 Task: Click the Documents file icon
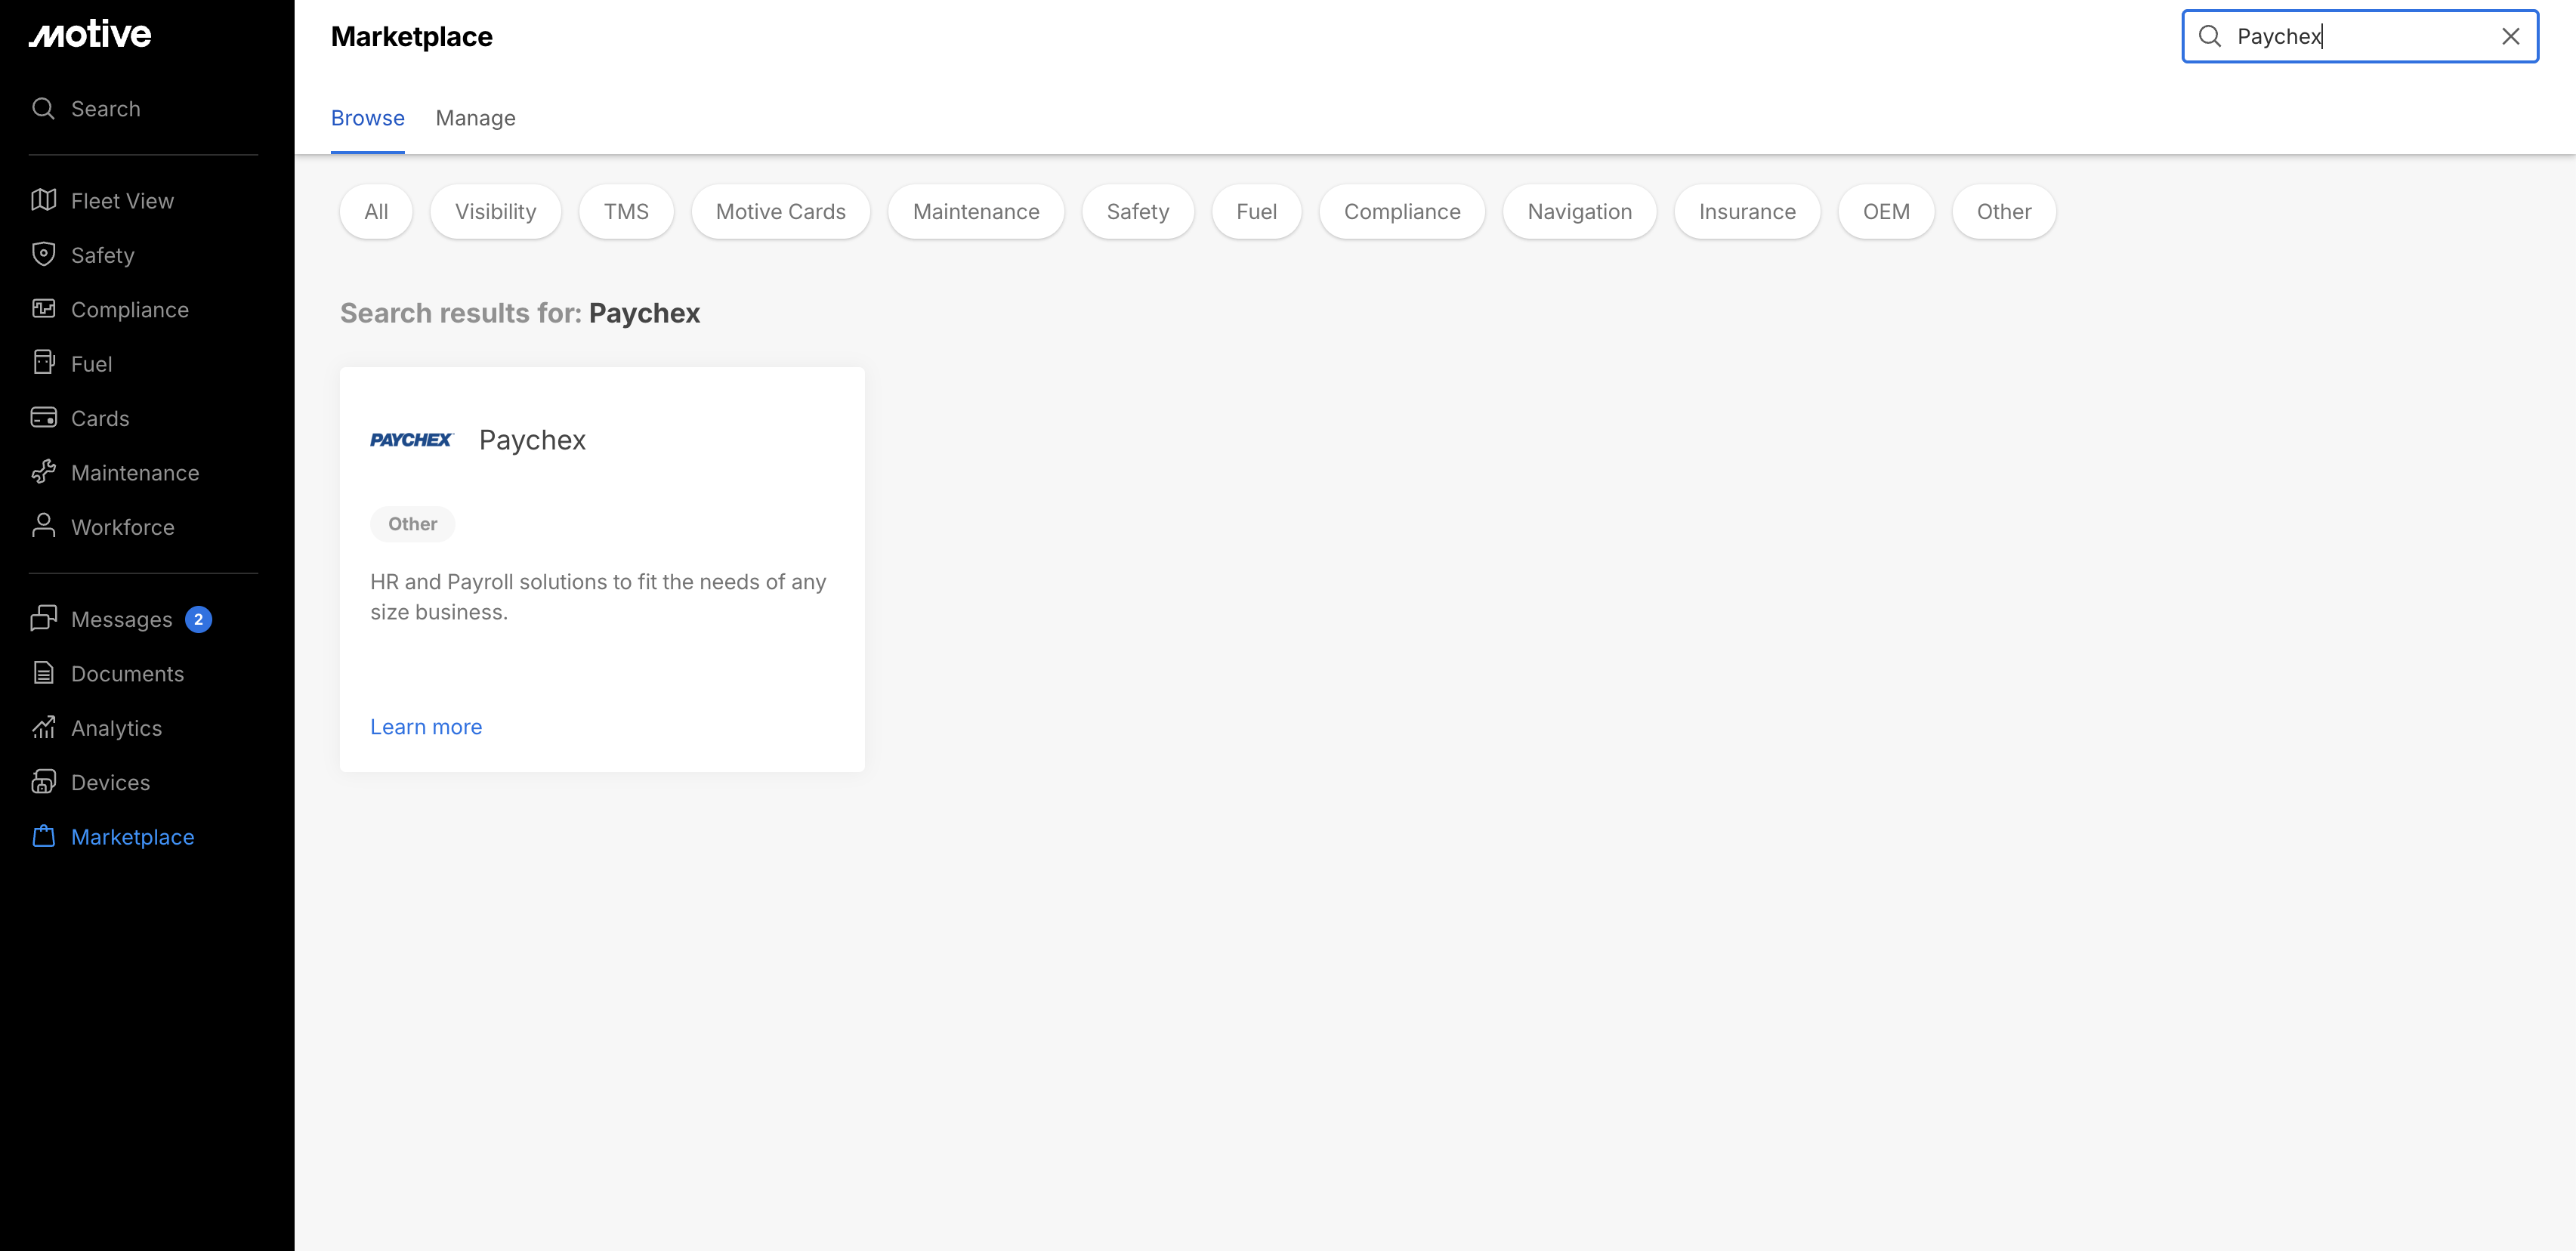point(43,673)
